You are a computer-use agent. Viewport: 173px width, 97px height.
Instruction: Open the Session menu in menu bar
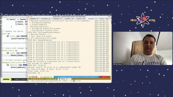point(22,15)
